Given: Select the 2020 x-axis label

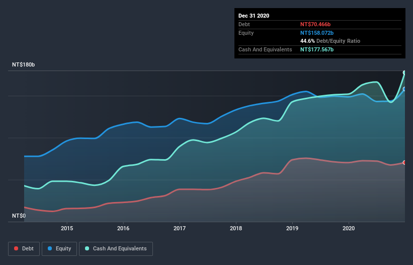Looking at the screenshot, I should tap(349, 228).
